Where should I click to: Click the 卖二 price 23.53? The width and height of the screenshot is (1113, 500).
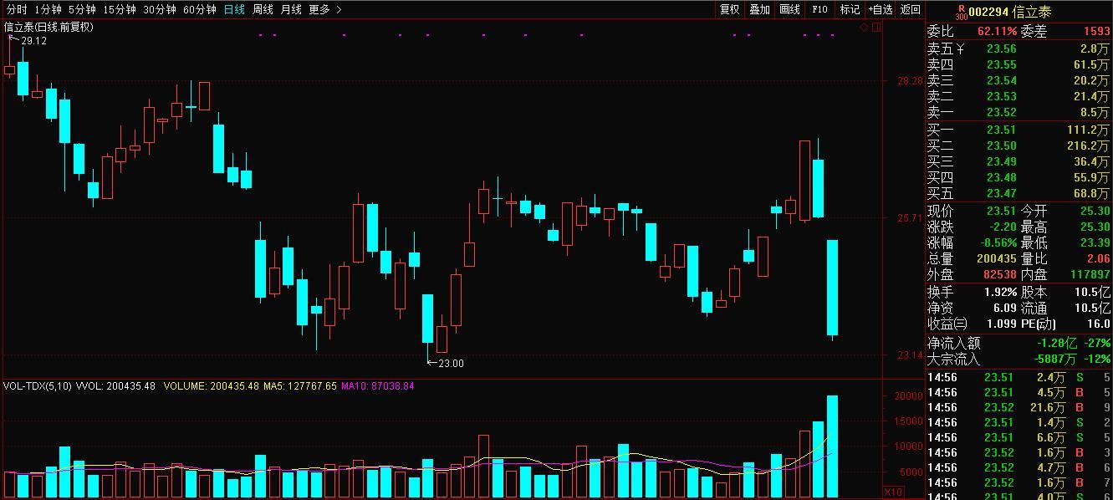pos(1002,97)
